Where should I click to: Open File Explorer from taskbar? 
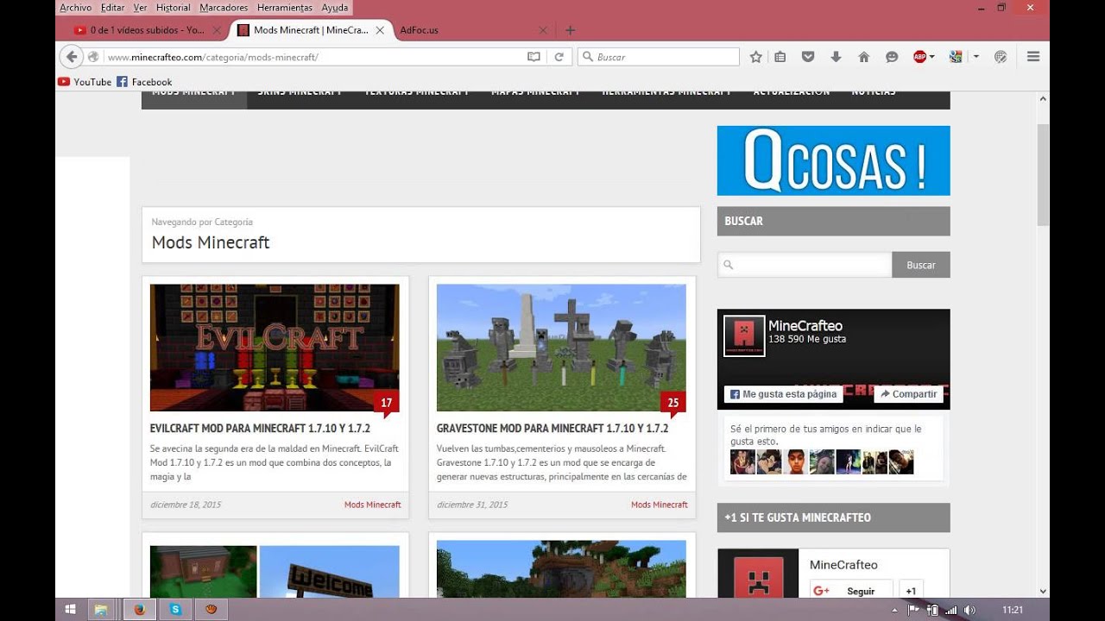[101, 609]
